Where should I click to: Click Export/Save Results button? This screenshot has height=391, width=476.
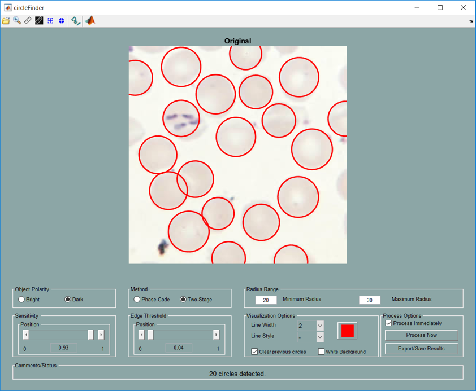[421, 349]
